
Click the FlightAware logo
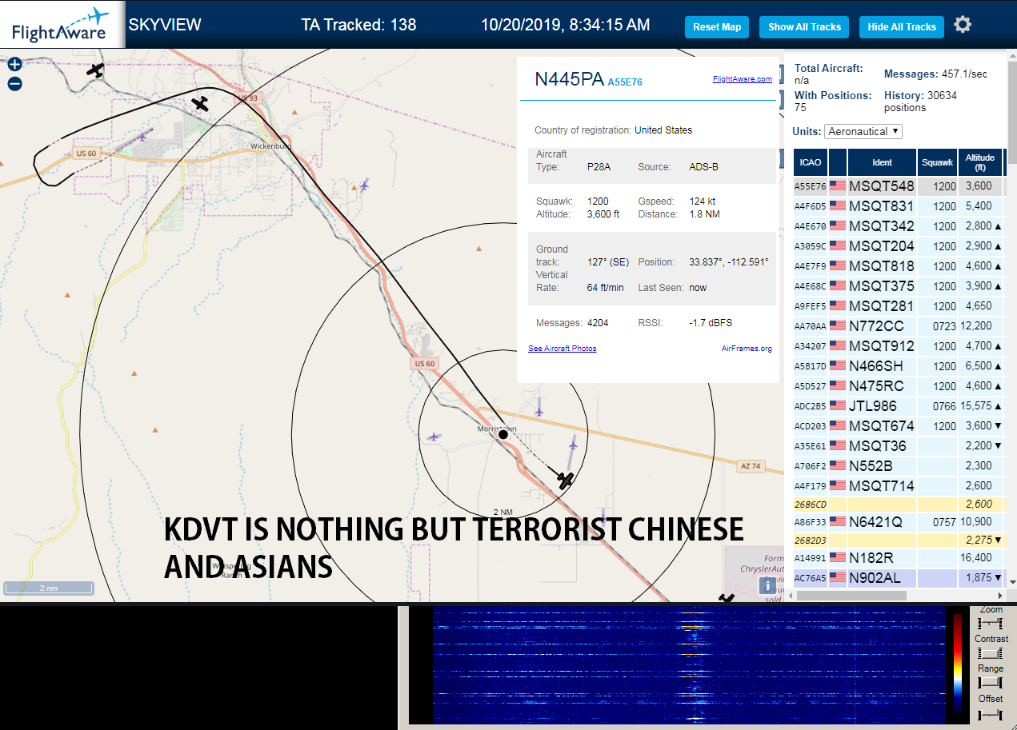pyautogui.click(x=61, y=25)
